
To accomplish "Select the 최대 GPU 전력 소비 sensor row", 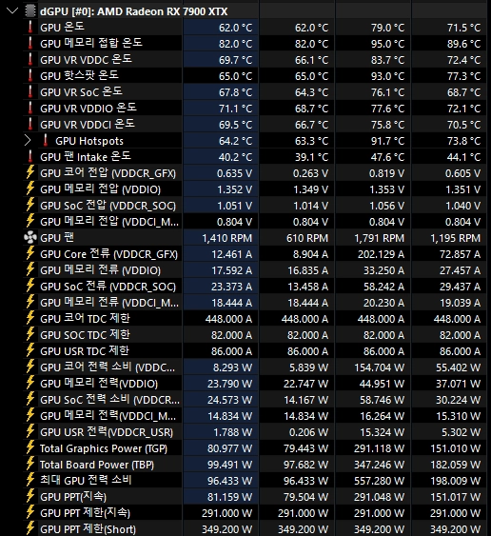I will (255, 481).
